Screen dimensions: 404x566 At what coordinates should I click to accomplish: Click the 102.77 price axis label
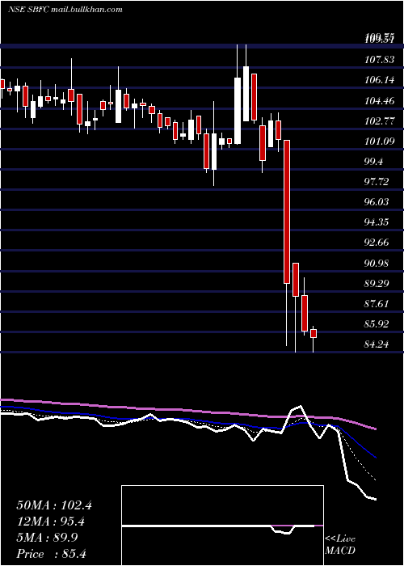coord(380,121)
